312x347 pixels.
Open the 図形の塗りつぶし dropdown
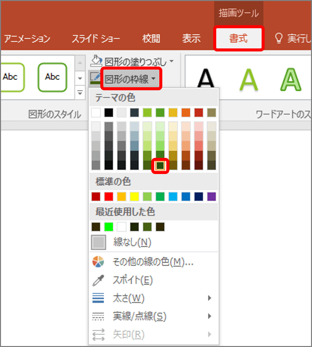[139, 62]
